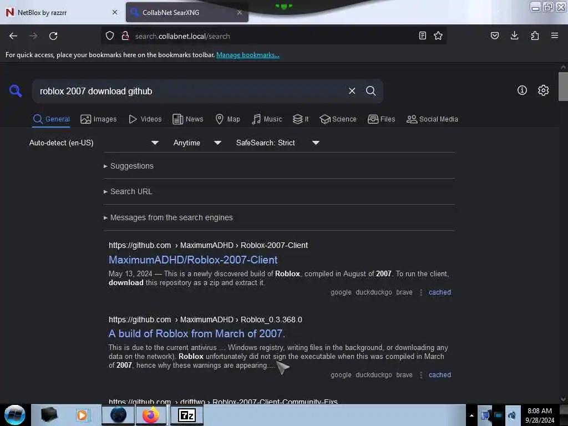Open the Anytime time range dropdown

click(x=197, y=143)
